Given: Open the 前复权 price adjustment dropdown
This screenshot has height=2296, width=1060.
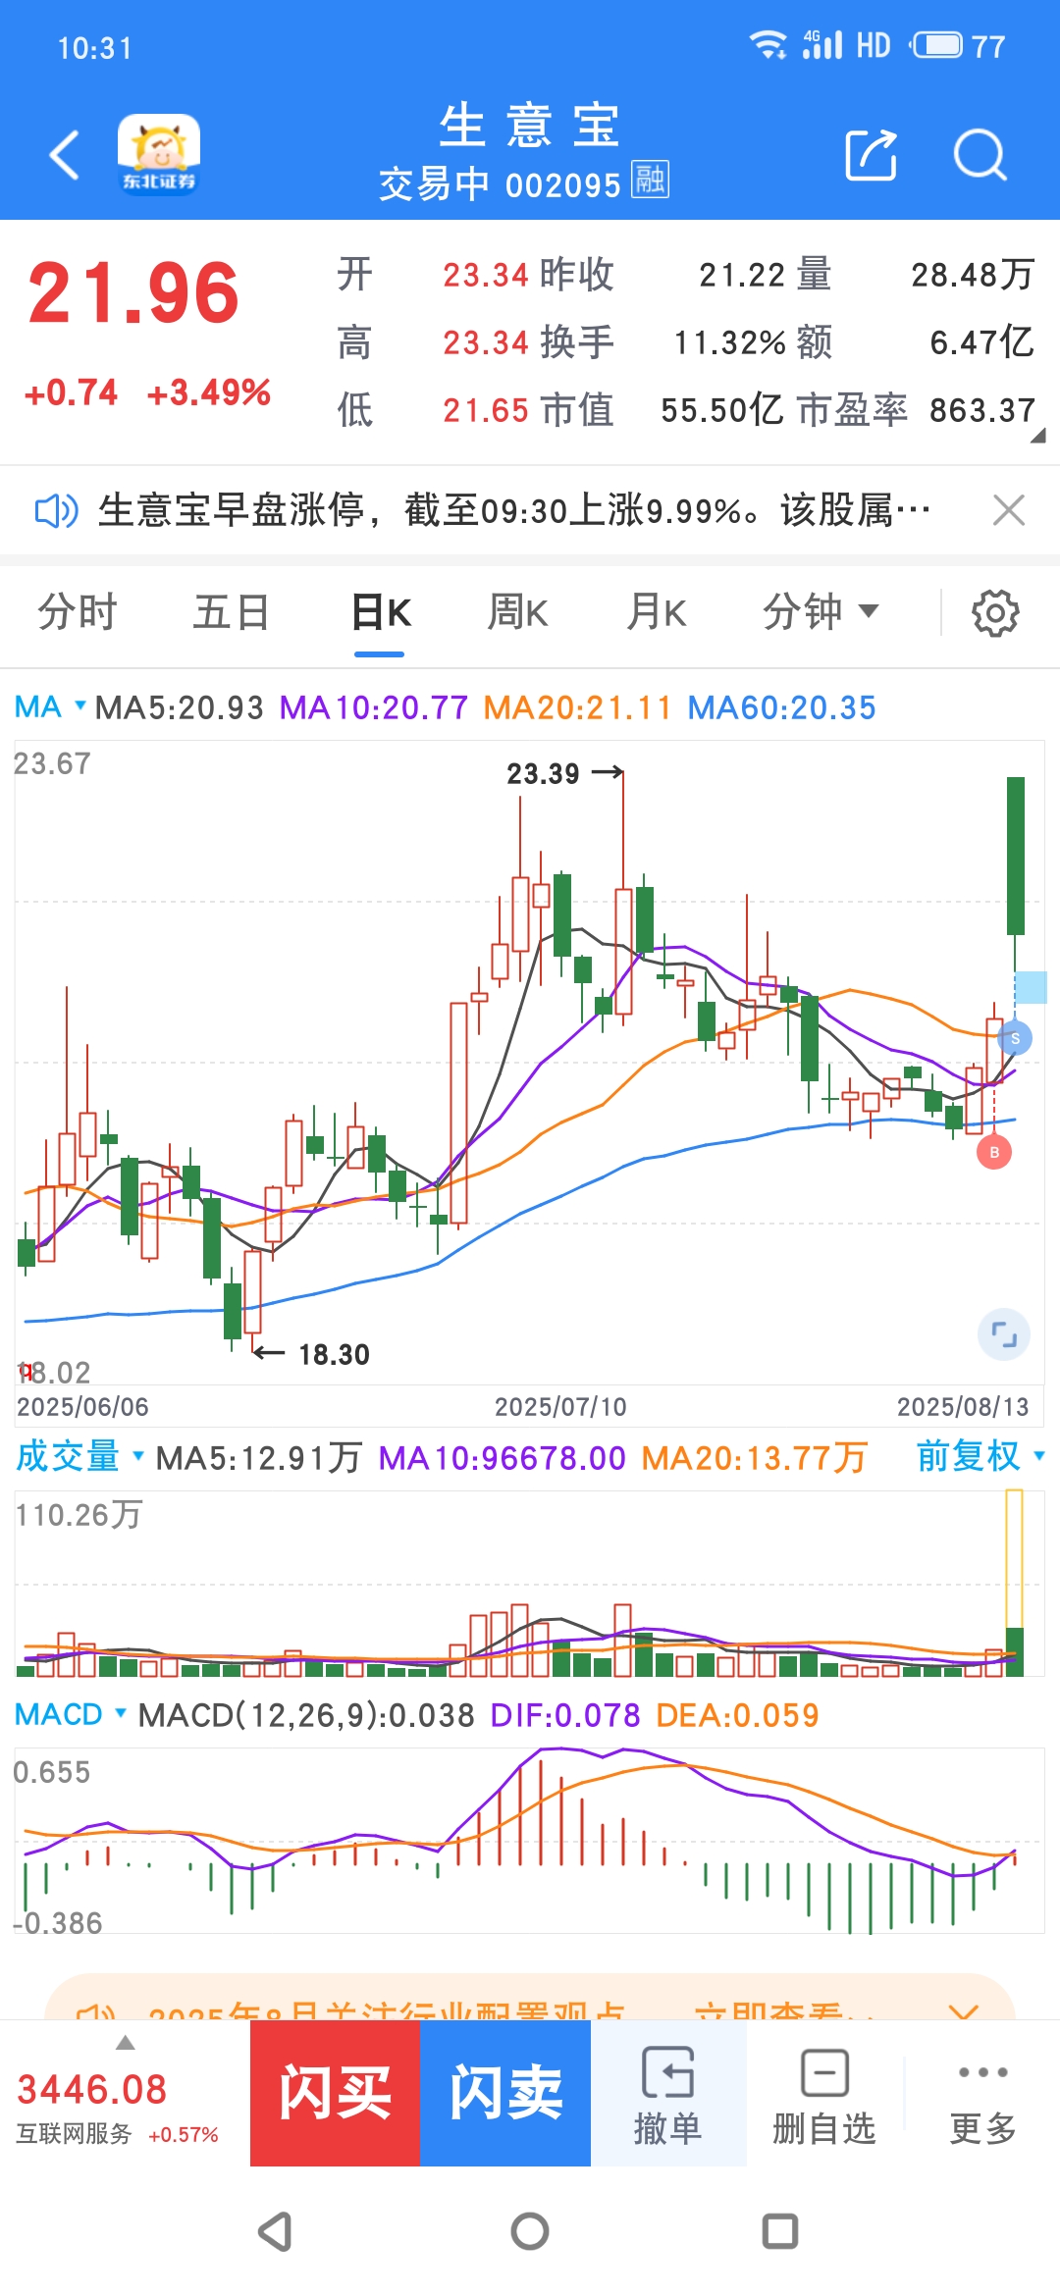Looking at the screenshot, I should (980, 1456).
